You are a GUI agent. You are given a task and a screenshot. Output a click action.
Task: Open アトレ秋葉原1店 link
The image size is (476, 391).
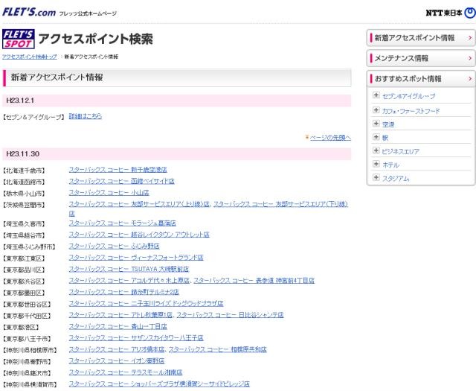[x=120, y=315]
